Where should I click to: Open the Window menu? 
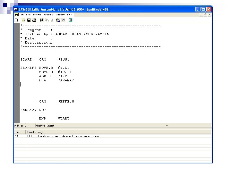point(60,14)
